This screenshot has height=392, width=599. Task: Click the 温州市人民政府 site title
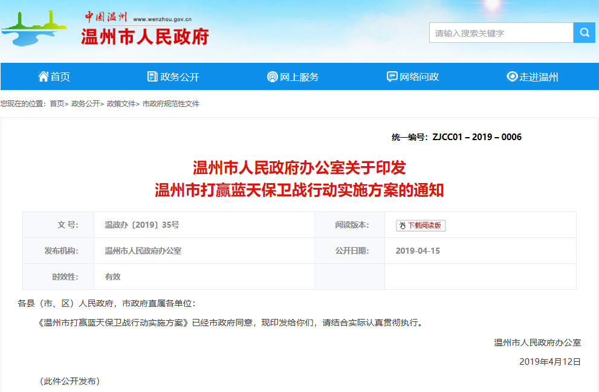click(x=145, y=37)
